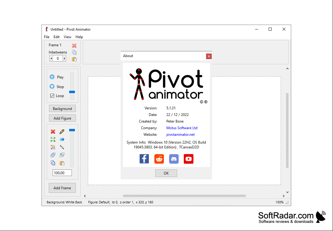This screenshot has height=231, width=333.
Task: Delete the current frame with red X in Frame 1 panel
Action: coord(74,46)
